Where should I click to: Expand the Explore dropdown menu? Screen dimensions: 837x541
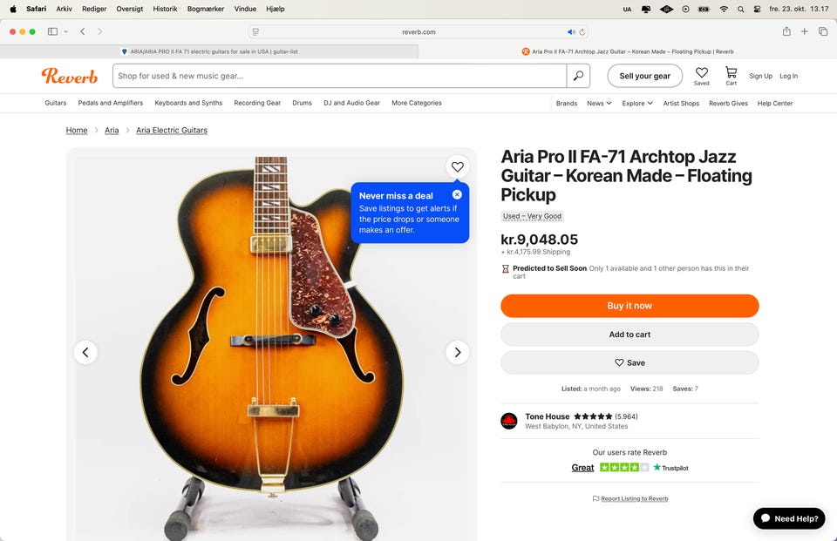point(637,104)
